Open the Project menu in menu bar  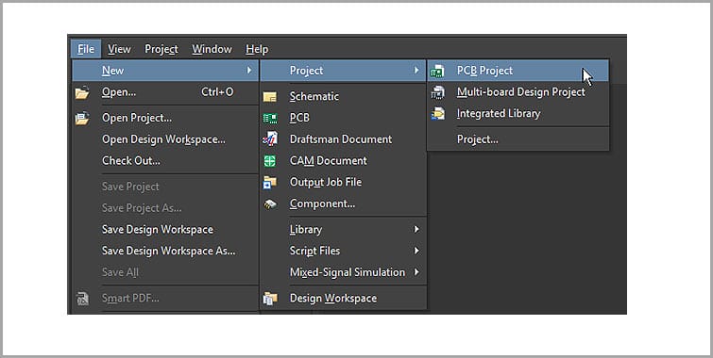pos(161,49)
